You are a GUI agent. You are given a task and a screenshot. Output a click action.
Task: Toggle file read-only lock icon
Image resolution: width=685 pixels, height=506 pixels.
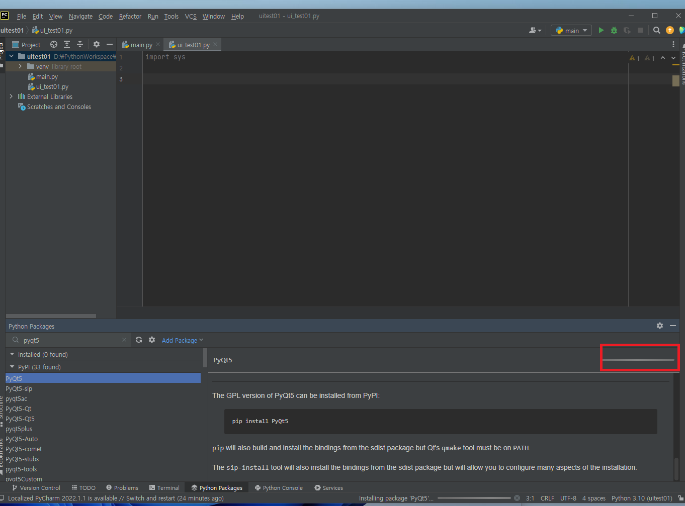pyautogui.click(x=681, y=498)
